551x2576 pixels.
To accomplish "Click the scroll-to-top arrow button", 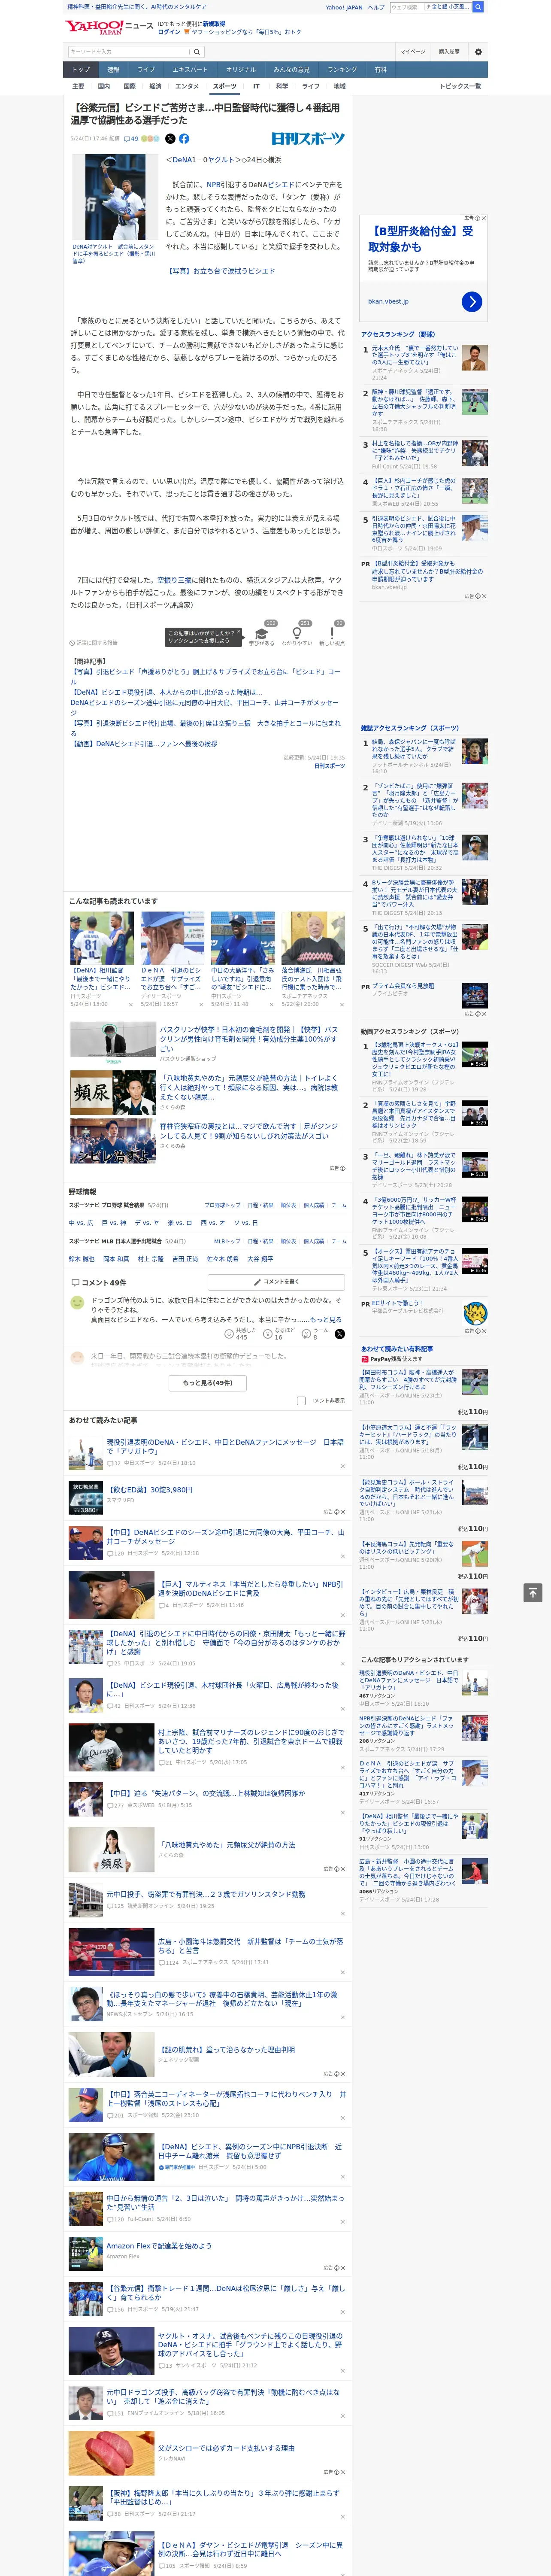I will click(x=533, y=1592).
